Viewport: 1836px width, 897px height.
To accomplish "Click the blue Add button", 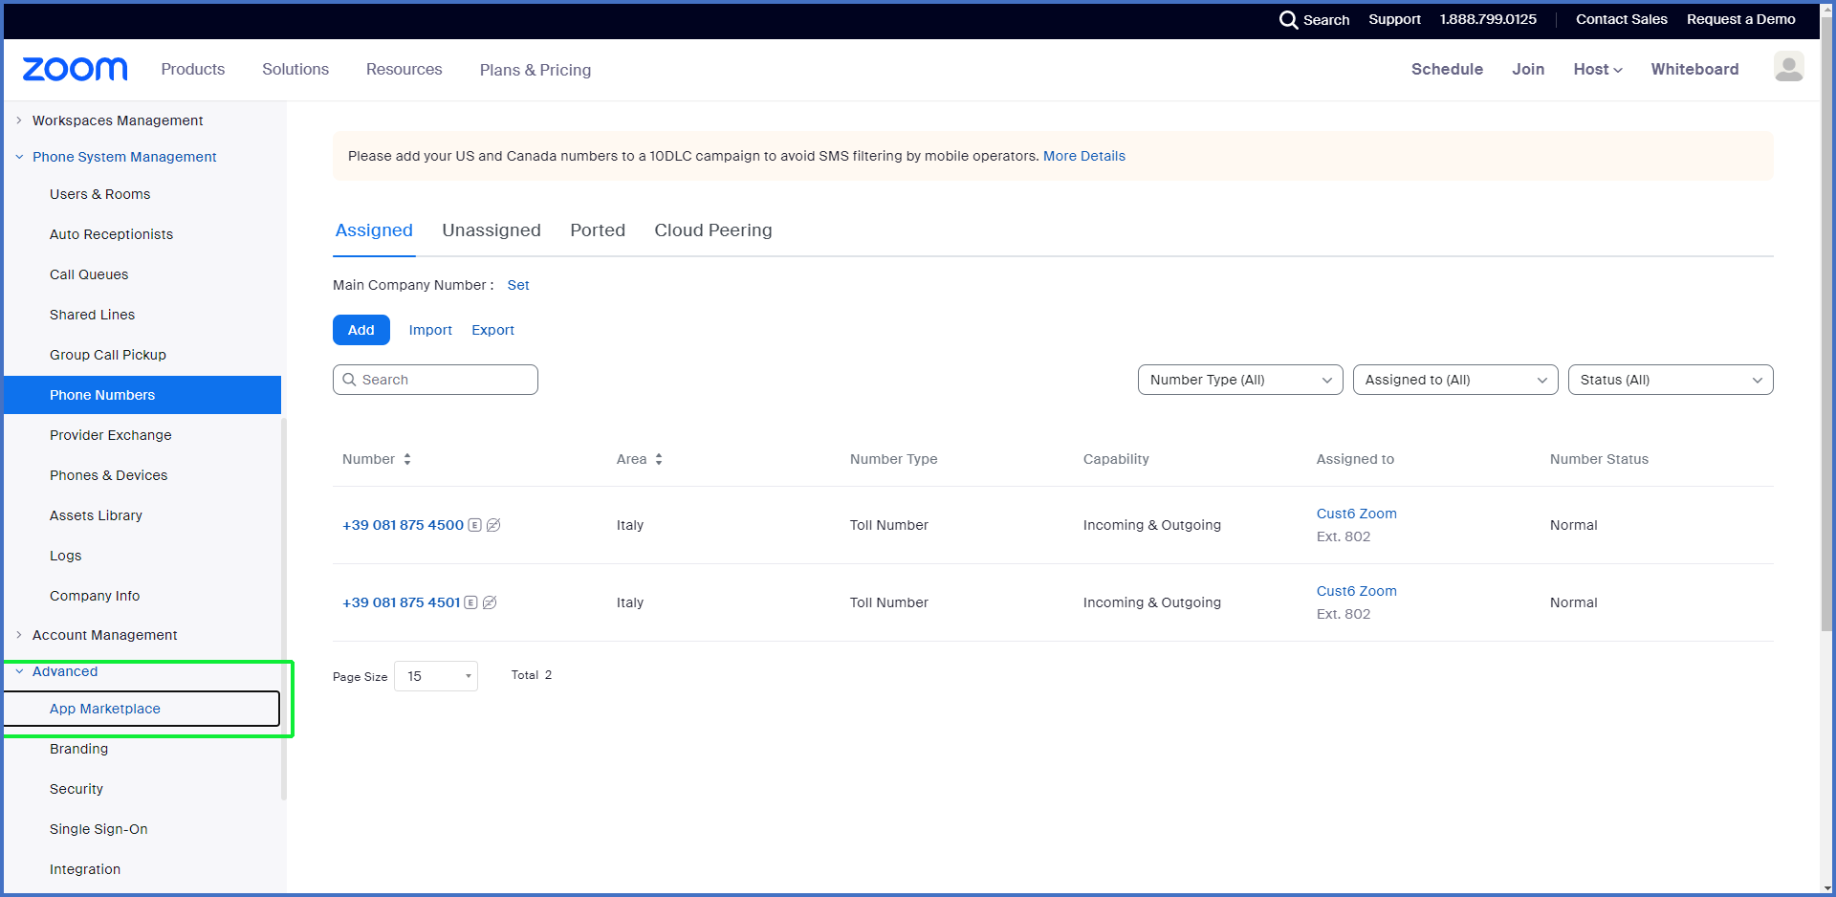I will tap(361, 330).
